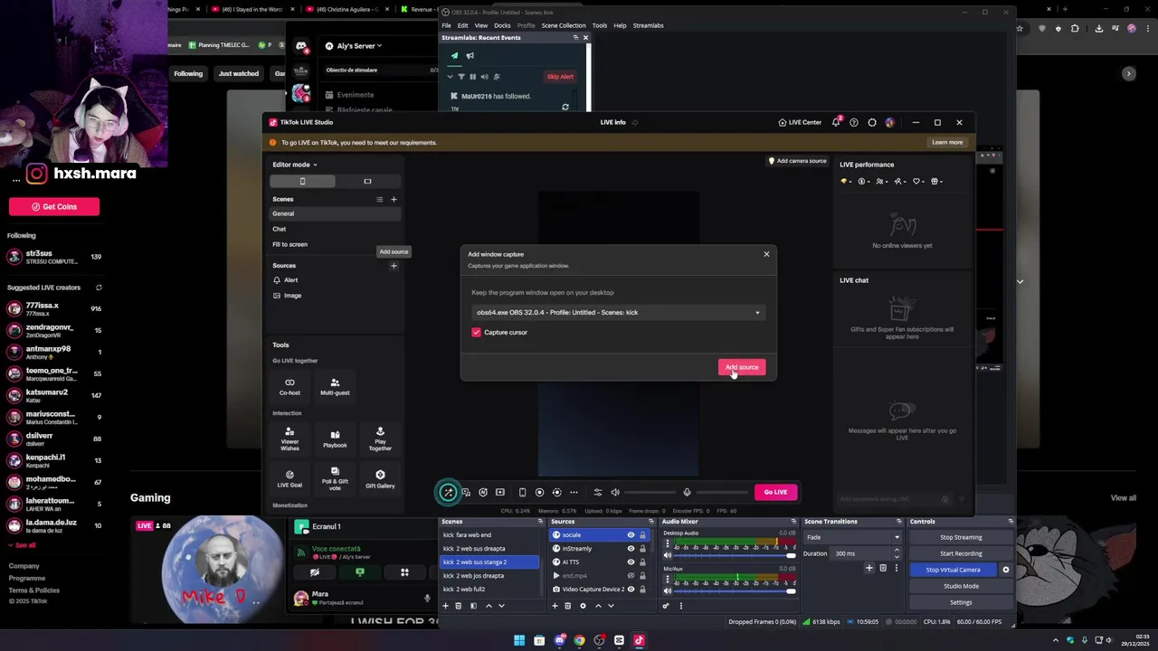Screen dimensions: 1158x651
Task: Open audio mixer settings sliders icon in TikTok toolbar
Action: click(x=597, y=492)
